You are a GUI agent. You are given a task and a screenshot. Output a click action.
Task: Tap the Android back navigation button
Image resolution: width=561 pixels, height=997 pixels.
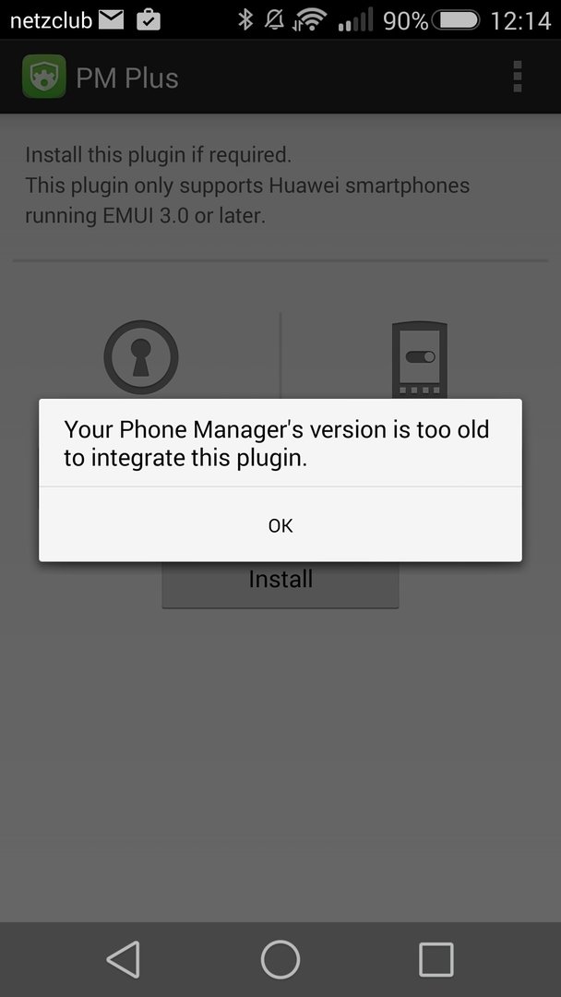click(x=124, y=959)
